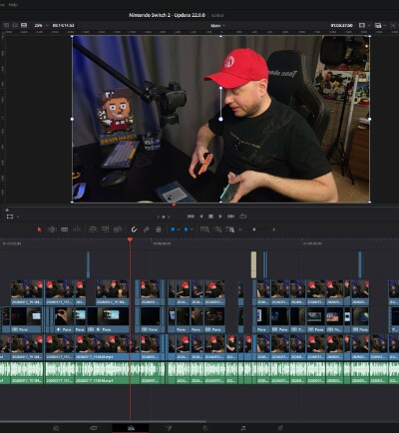This screenshot has height=433, width=399.
Task: Toggle the Position Lock padlock icon
Action: point(159,229)
